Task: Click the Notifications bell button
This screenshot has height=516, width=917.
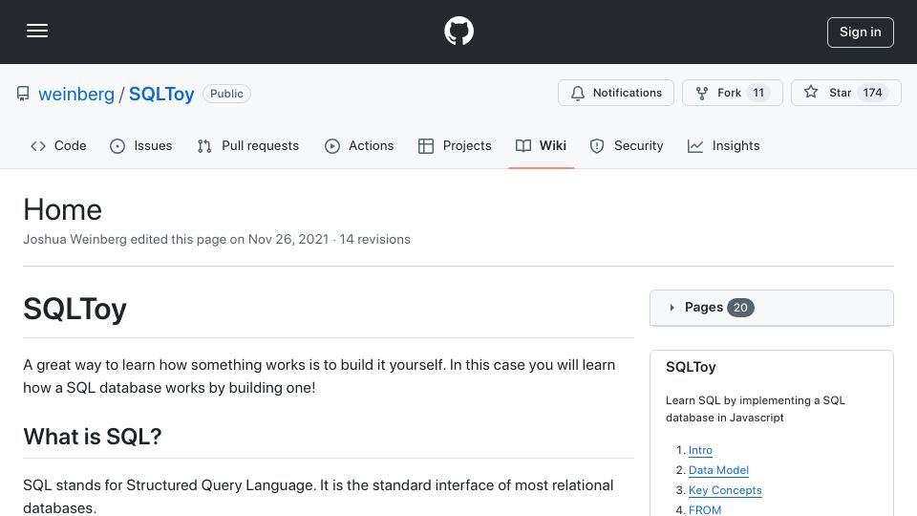Action: pyautogui.click(x=616, y=93)
